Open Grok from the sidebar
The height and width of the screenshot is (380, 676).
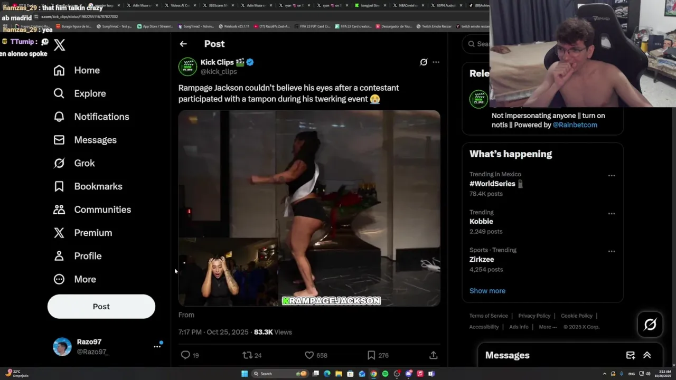[x=74, y=163]
